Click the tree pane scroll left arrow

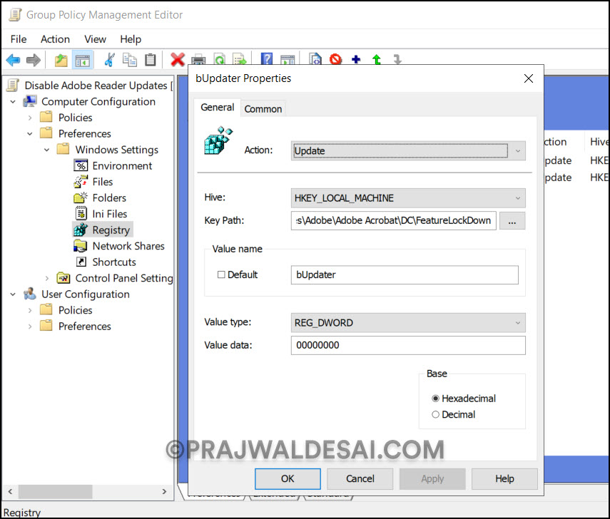point(10,491)
